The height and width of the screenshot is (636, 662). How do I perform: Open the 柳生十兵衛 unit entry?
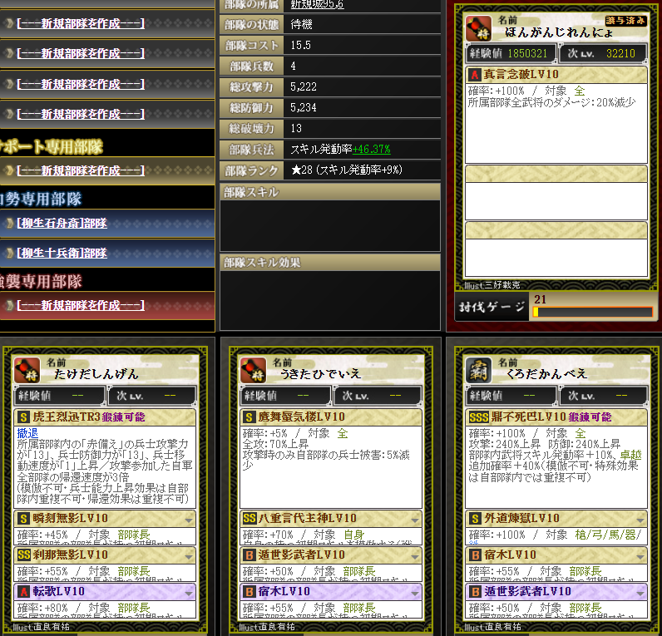tap(62, 253)
